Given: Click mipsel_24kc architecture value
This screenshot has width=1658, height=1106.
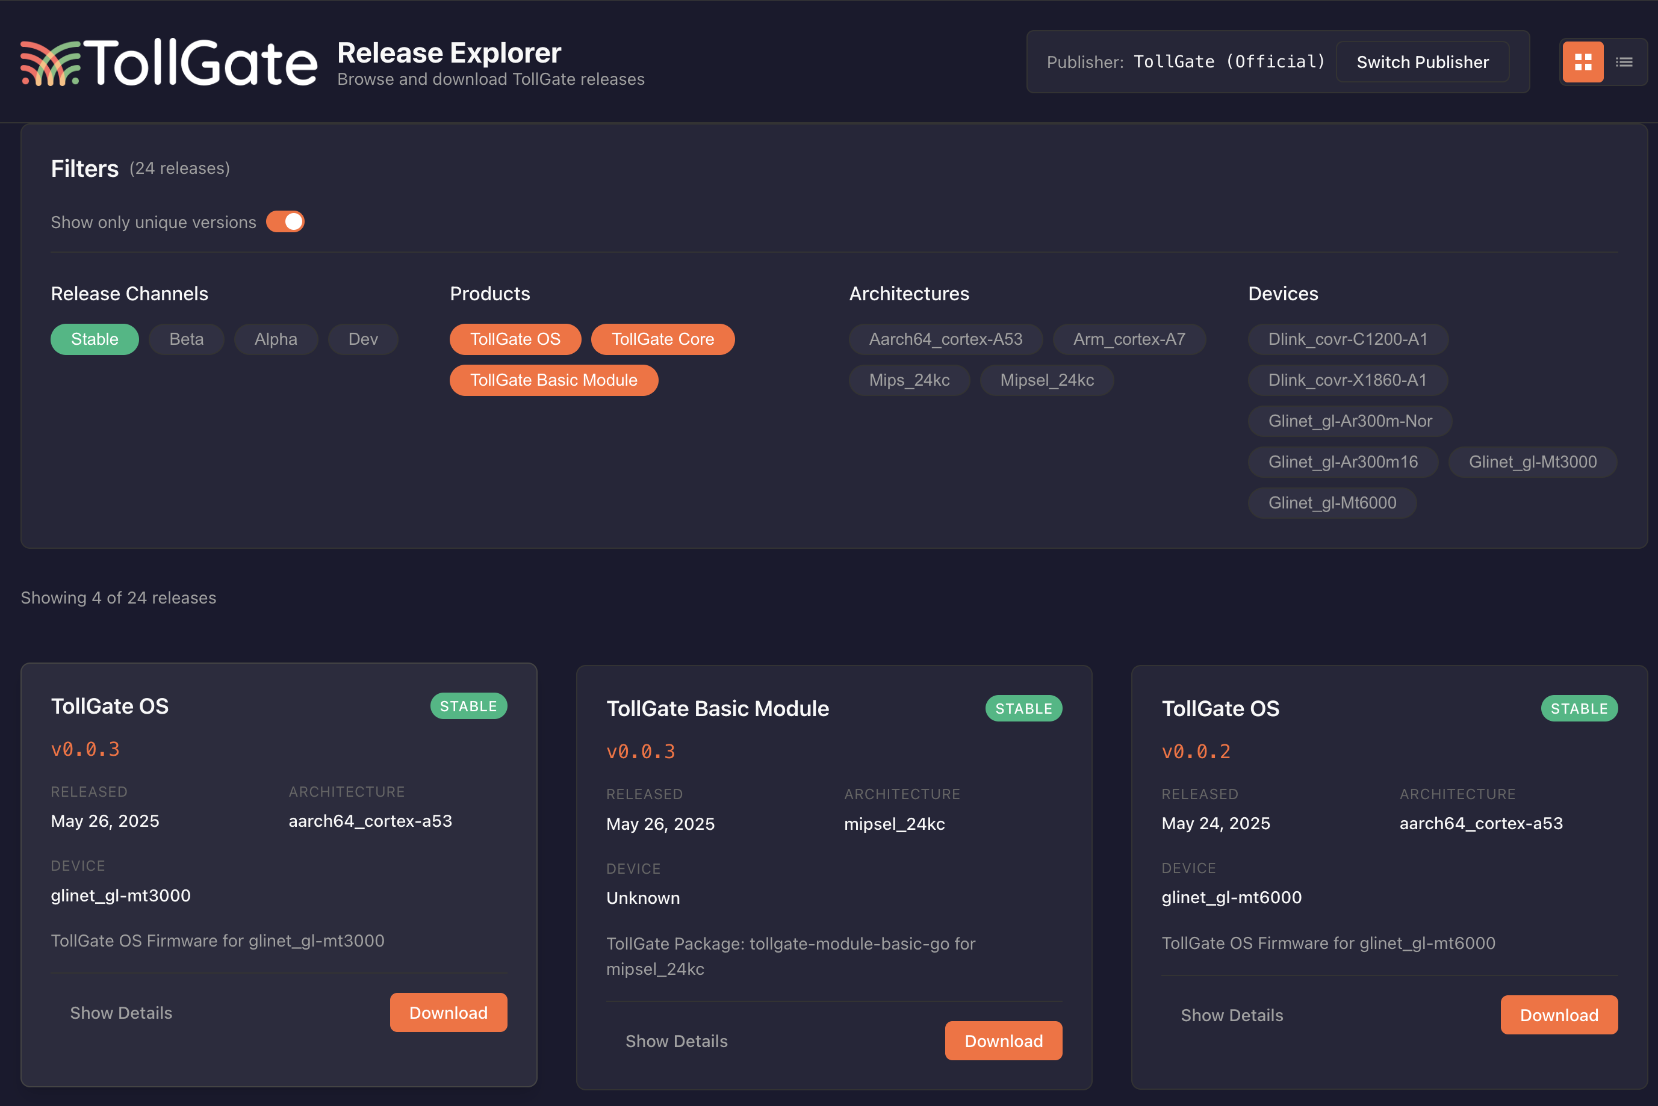Looking at the screenshot, I should pyautogui.click(x=895, y=824).
